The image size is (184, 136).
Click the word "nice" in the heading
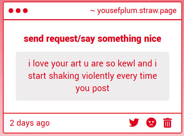pyautogui.click(x=153, y=39)
